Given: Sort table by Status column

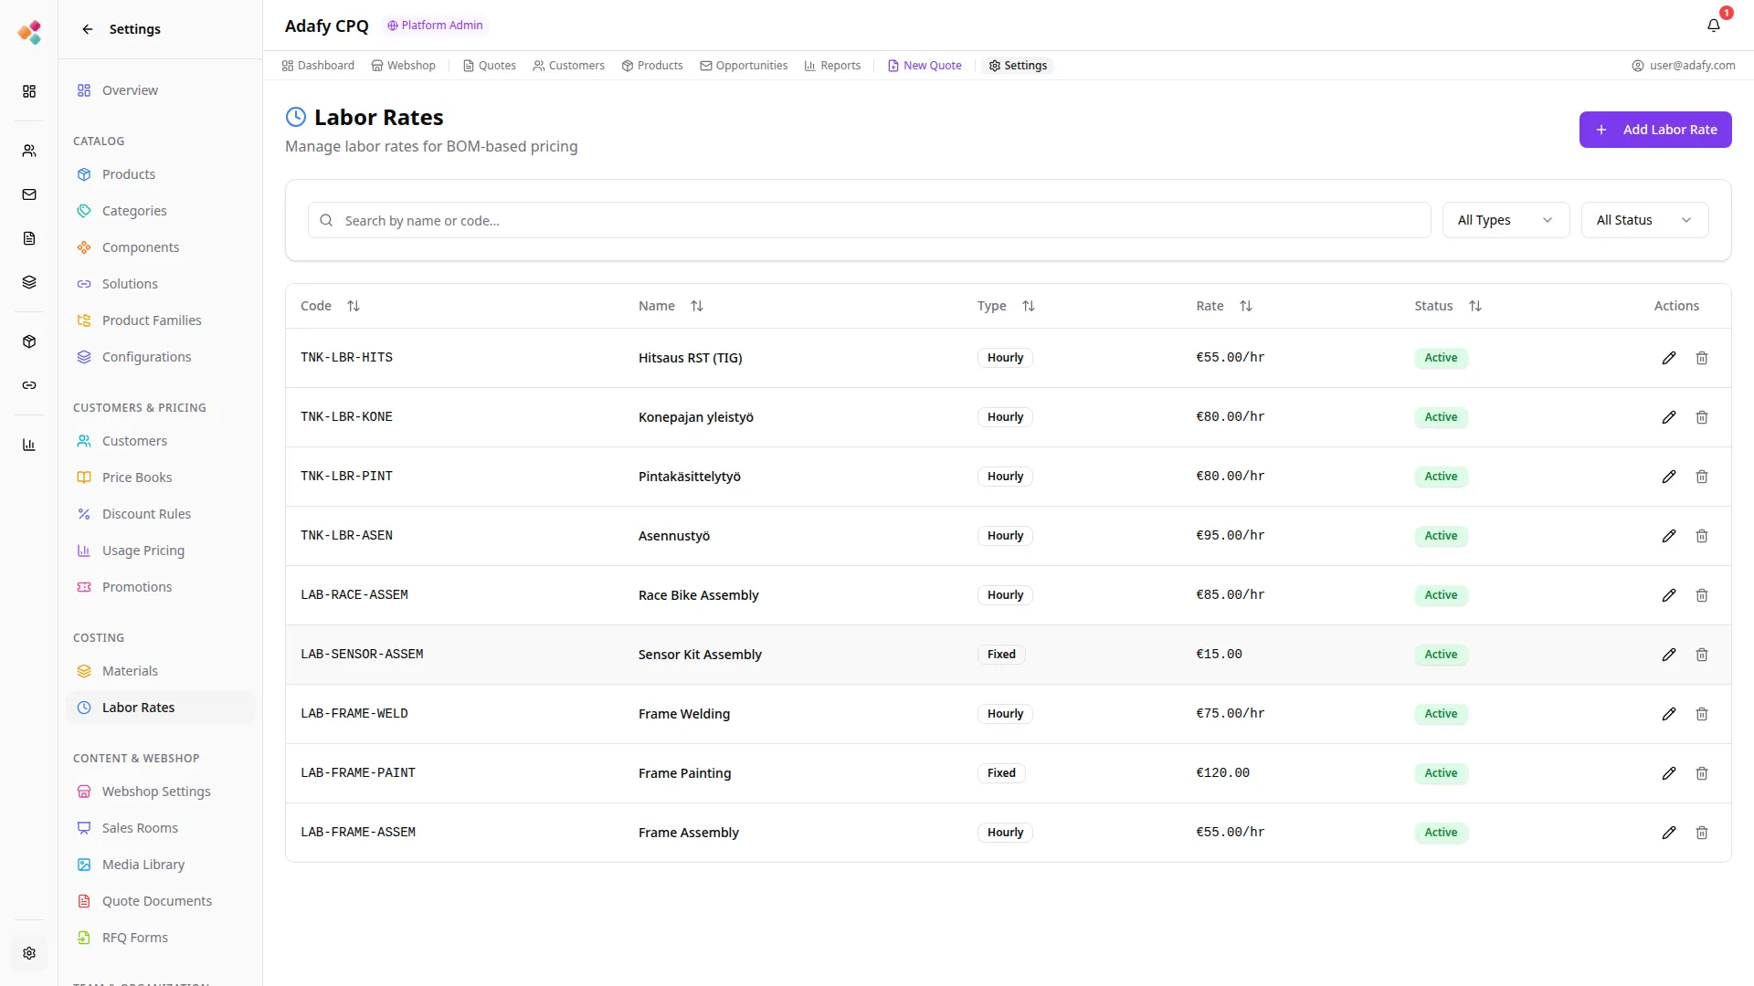Looking at the screenshot, I should coord(1474,306).
